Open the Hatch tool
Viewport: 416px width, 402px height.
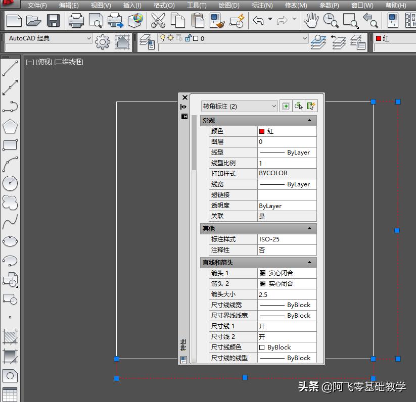point(10,336)
